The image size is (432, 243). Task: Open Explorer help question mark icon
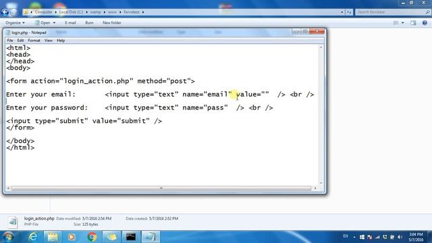[425, 23]
